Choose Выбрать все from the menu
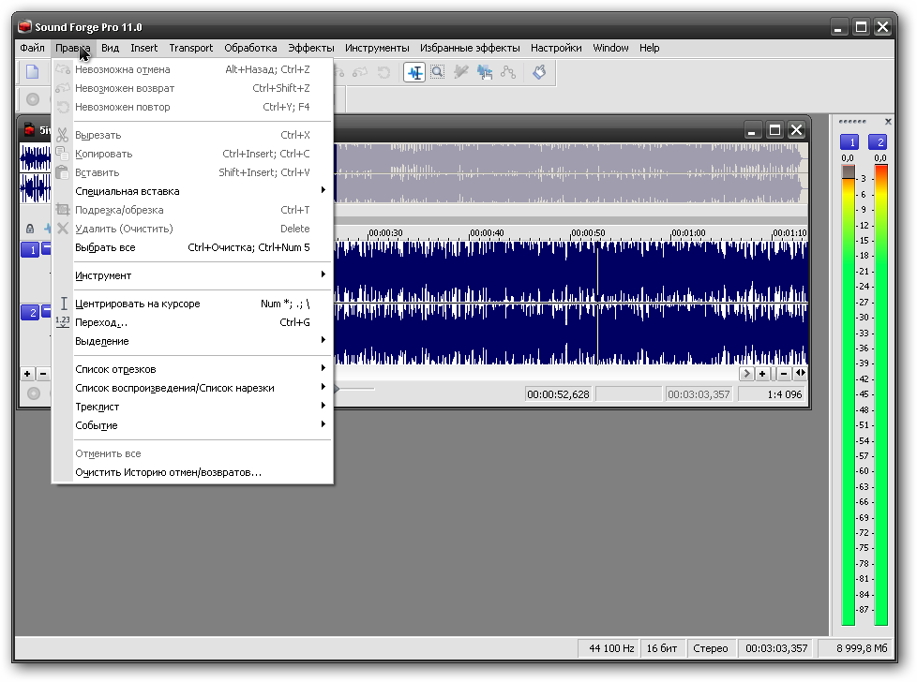 click(x=105, y=247)
